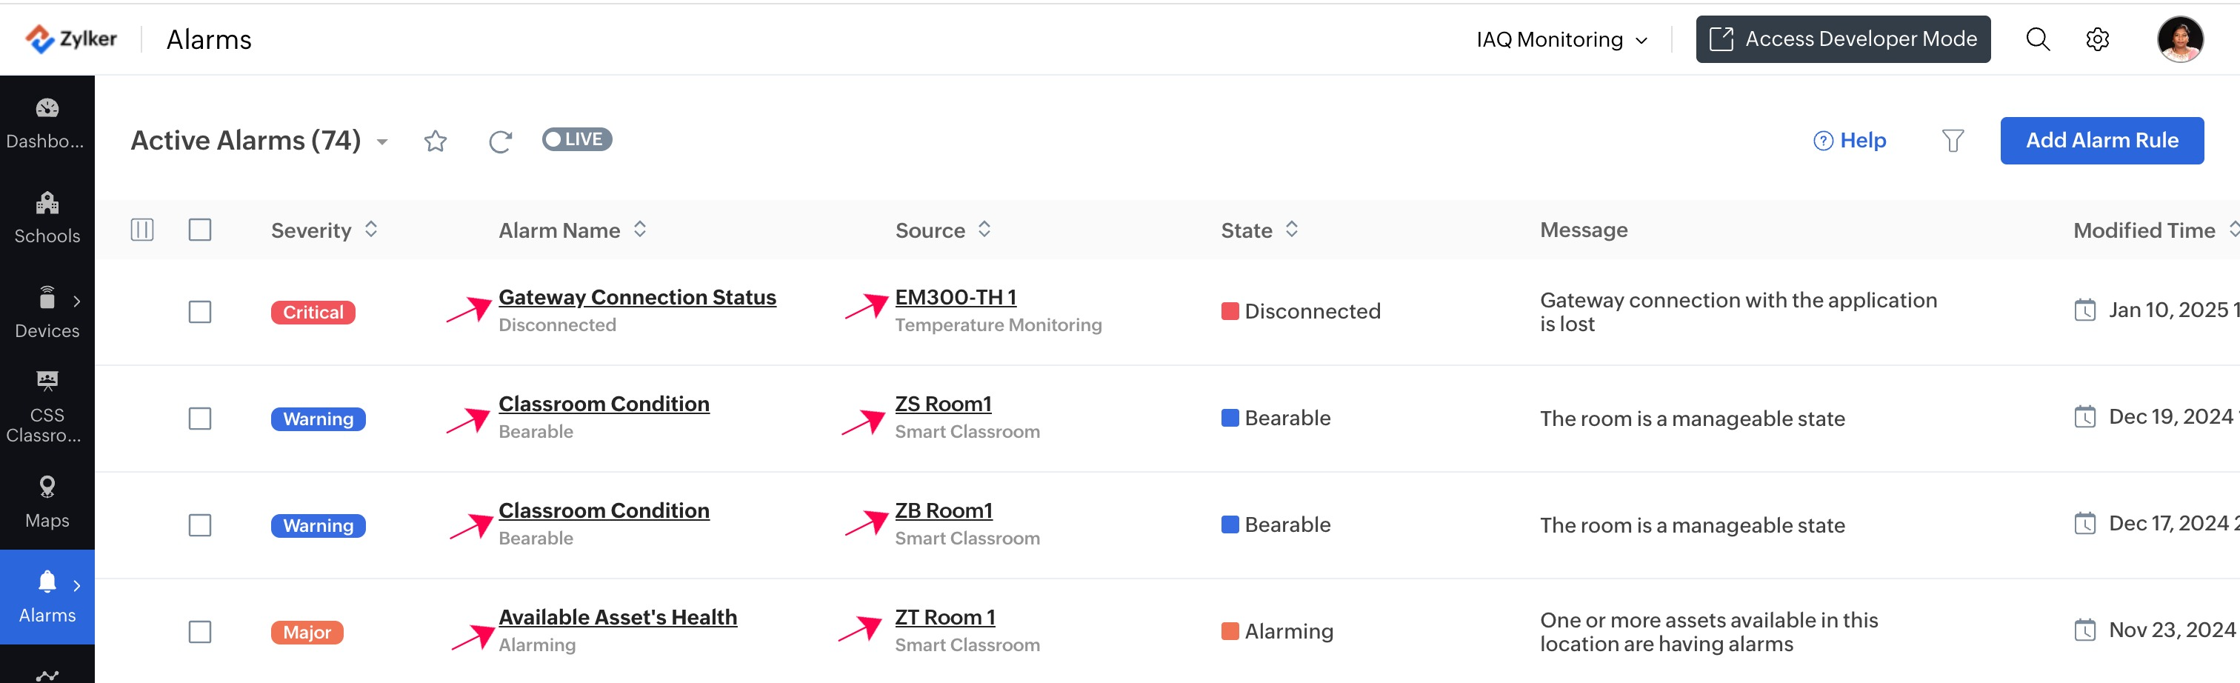Open Schools in the sidebar
The width and height of the screenshot is (2240, 683).
(47, 218)
